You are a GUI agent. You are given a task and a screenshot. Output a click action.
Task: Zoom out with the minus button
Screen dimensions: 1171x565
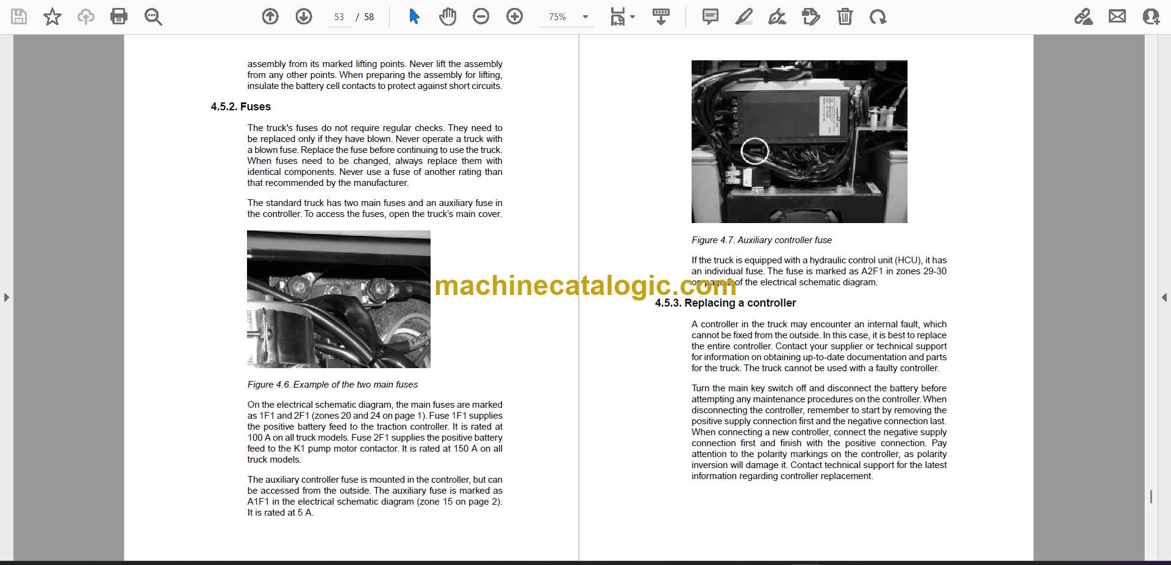click(481, 16)
